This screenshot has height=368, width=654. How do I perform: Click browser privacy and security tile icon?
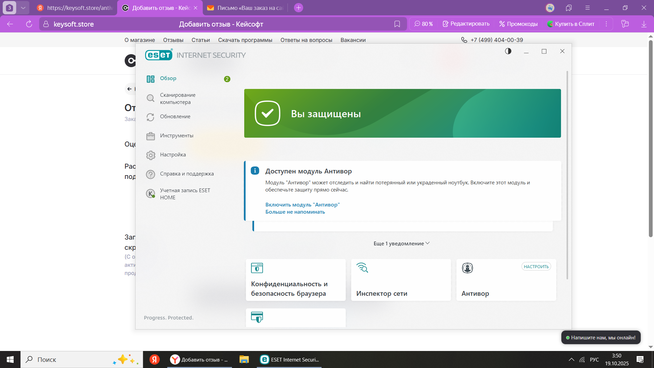tap(257, 268)
